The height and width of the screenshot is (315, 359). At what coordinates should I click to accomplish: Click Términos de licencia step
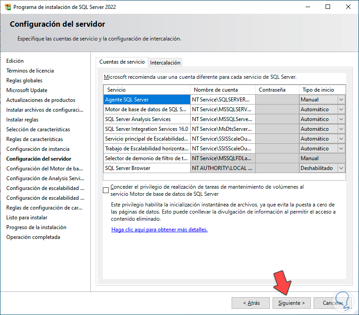click(30, 71)
